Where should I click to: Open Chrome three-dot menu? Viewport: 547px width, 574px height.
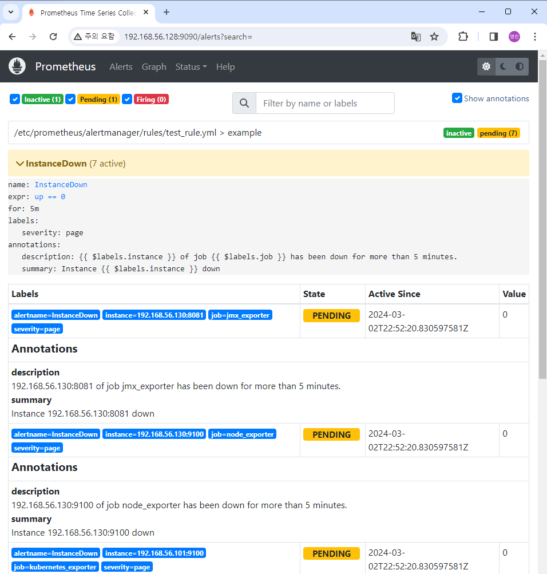coord(535,37)
